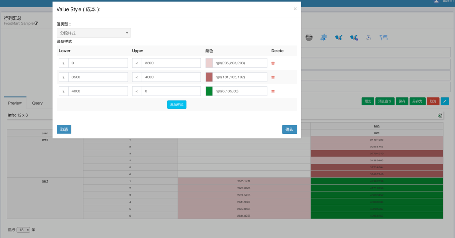Delete the 3500 to 4000 style row

(x=273, y=77)
